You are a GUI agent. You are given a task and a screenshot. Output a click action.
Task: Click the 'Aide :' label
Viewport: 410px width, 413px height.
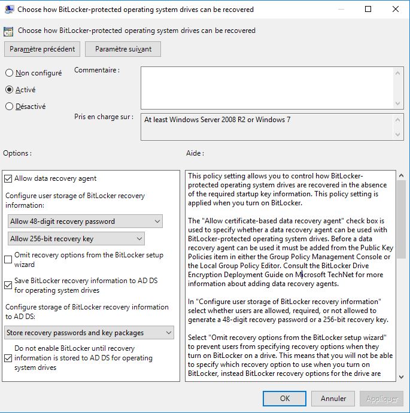(195, 153)
